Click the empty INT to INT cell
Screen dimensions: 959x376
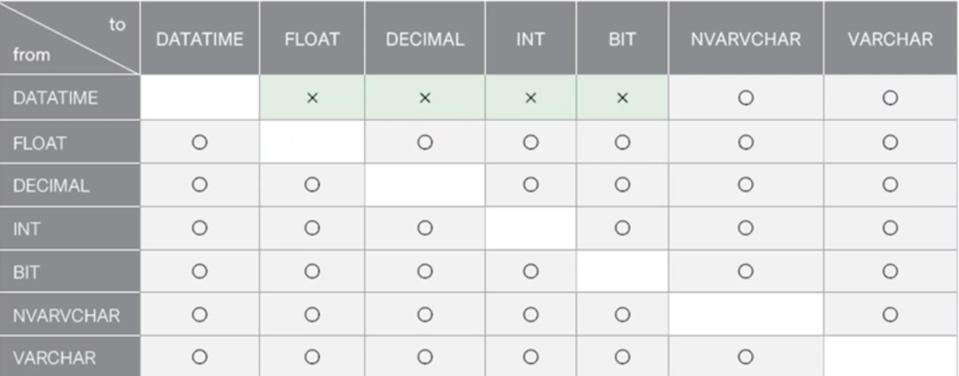pos(530,228)
